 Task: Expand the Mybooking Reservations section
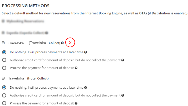(3, 22)
